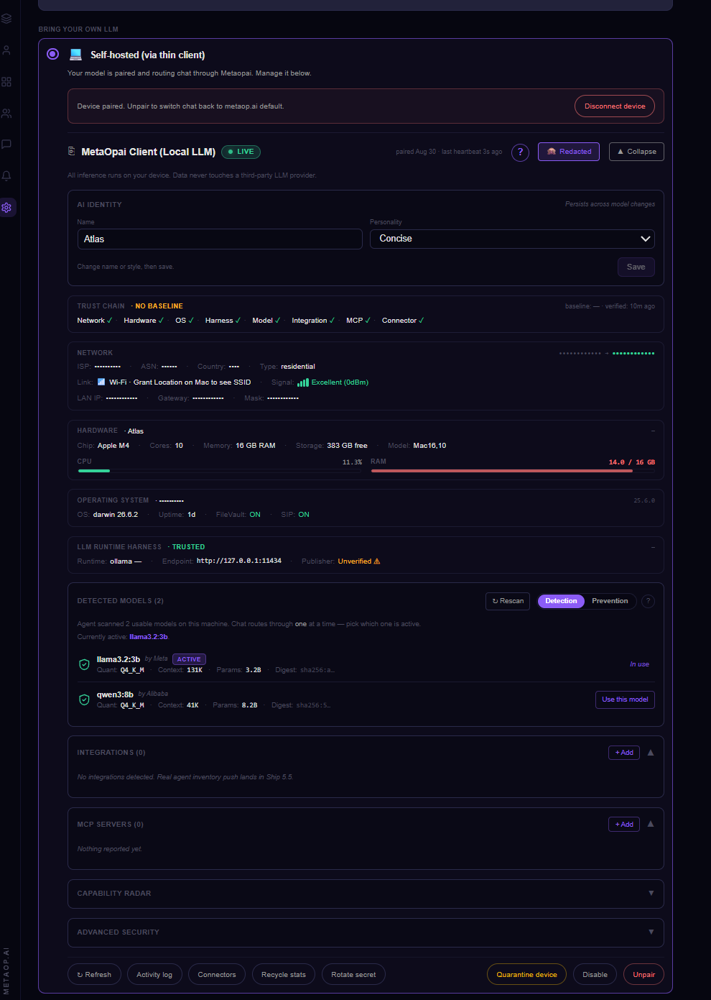Save the AI identity changes
This screenshot has height=1000, width=711.
(x=636, y=267)
